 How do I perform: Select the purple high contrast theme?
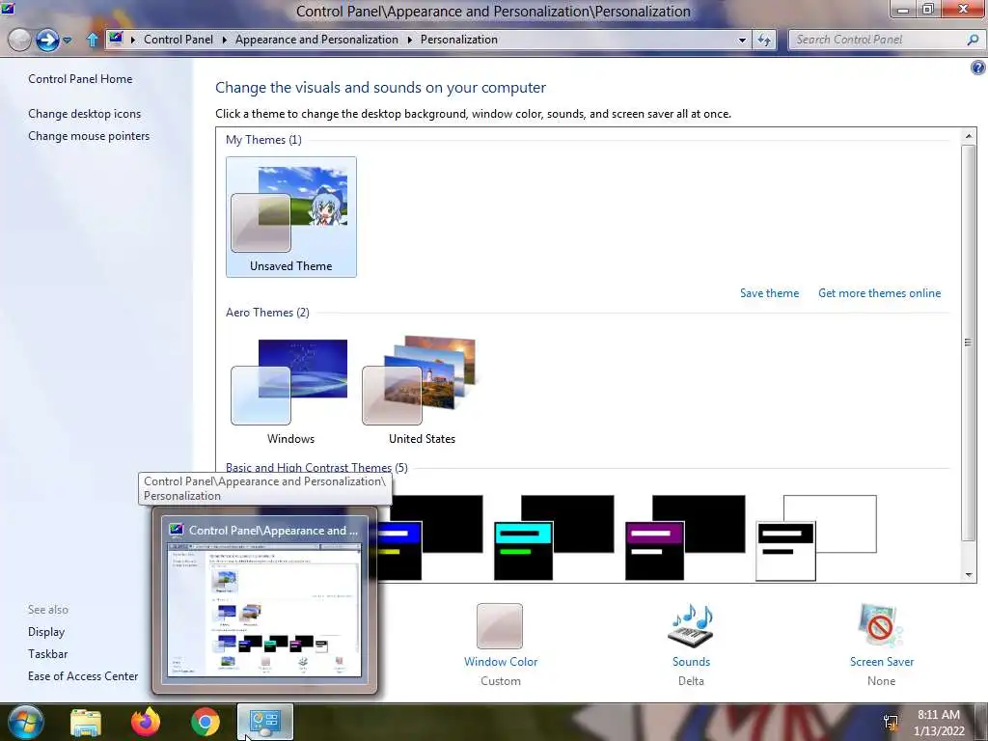(x=685, y=536)
